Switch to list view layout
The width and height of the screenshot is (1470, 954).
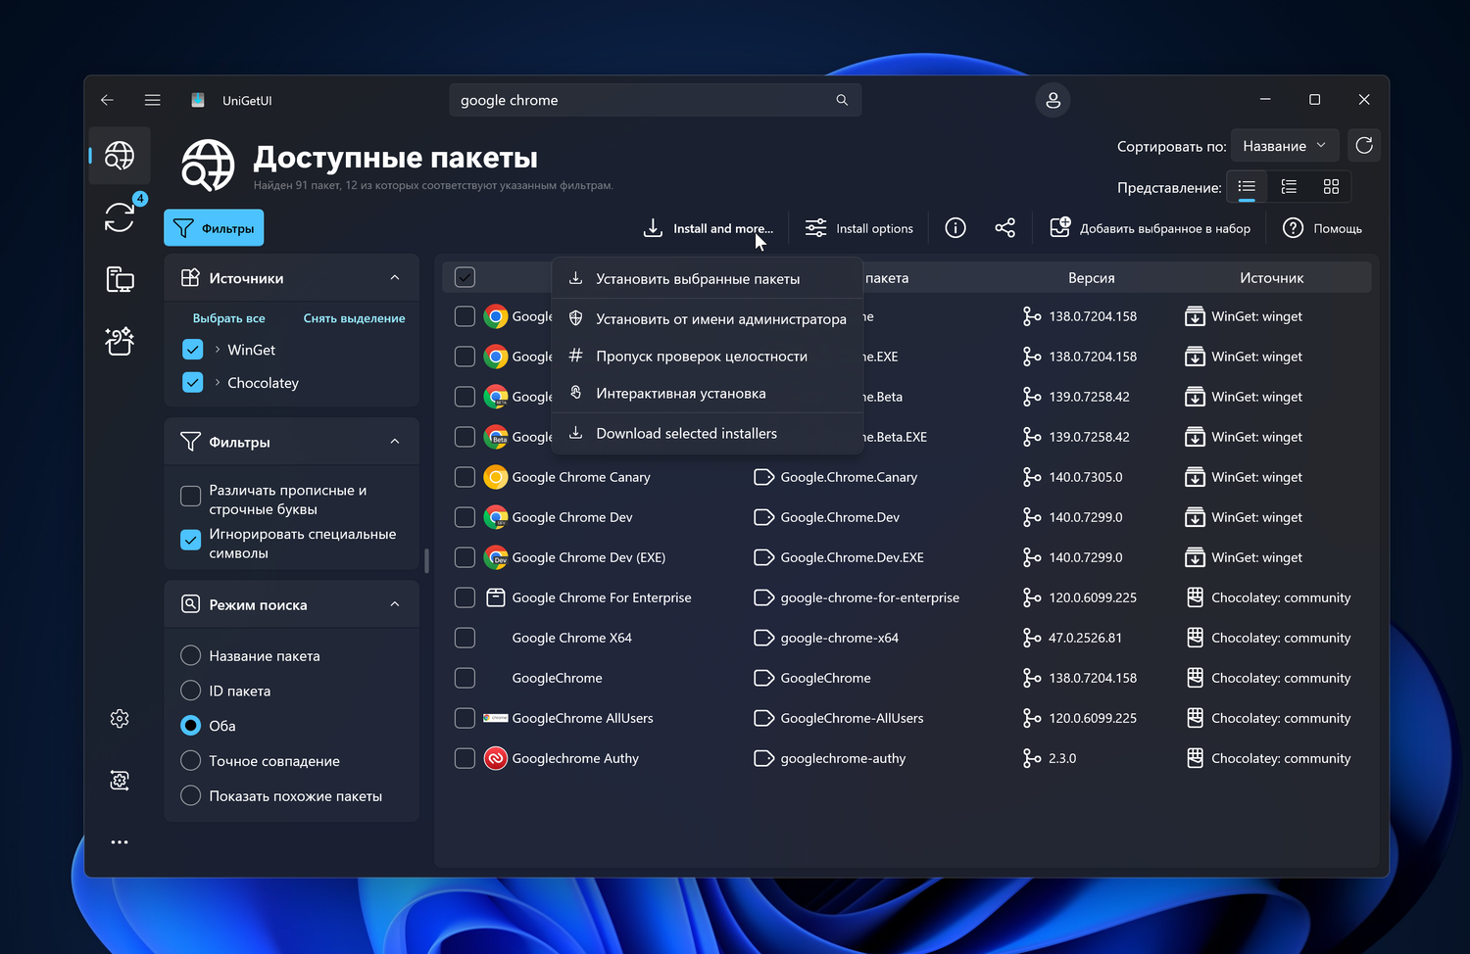point(1247,186)
